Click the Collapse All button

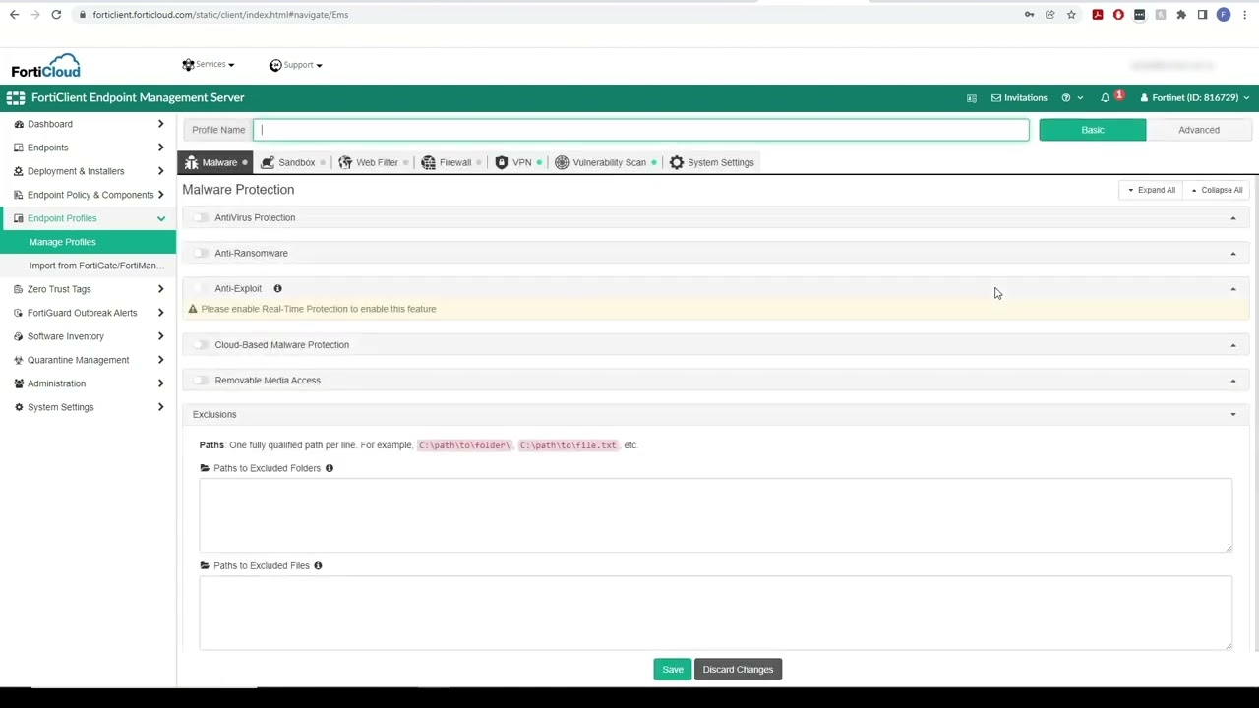[1217, 190]
